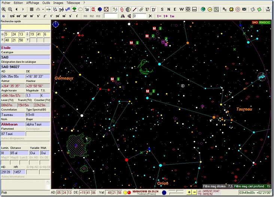Click the U star catalog icon
Image resolution: width=274 pixels, height=197 pixels.
click(x=147, y=9)
